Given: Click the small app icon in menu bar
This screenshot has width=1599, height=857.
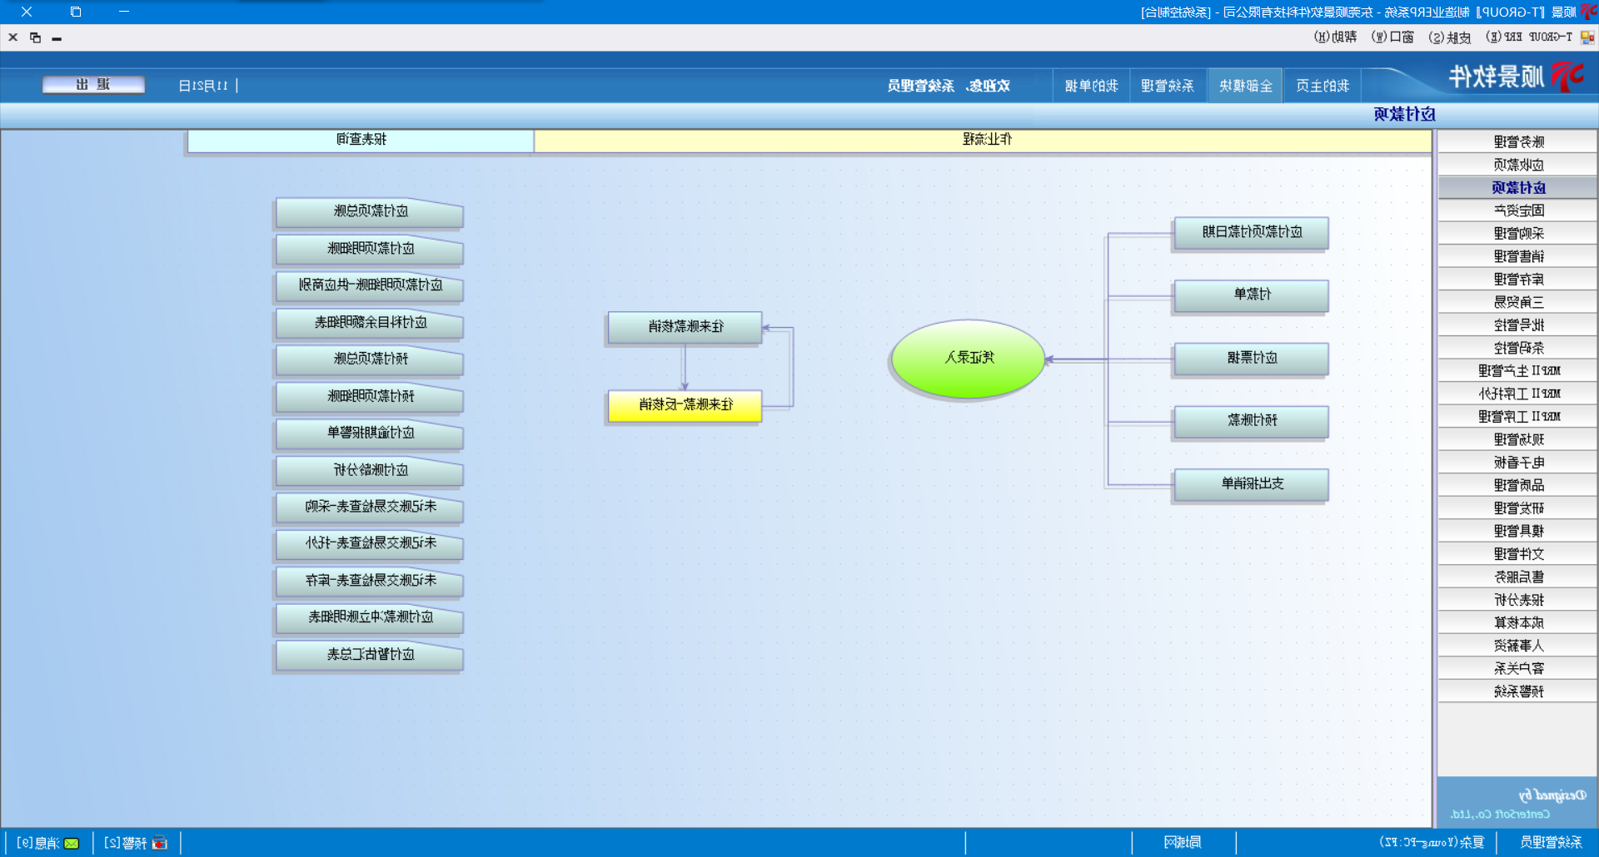Looking at the screenshot, I should pyautogui.click(x=1587, y=37).
